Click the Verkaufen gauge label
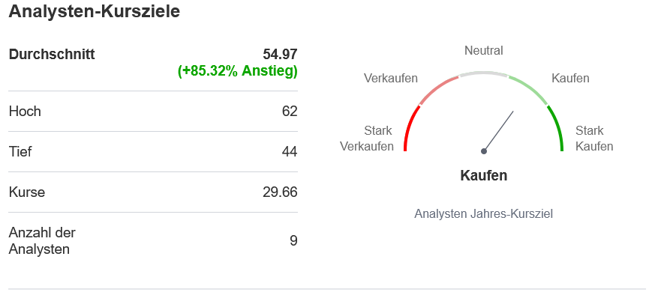The image size is (649, 298). (x=391, y=78)
